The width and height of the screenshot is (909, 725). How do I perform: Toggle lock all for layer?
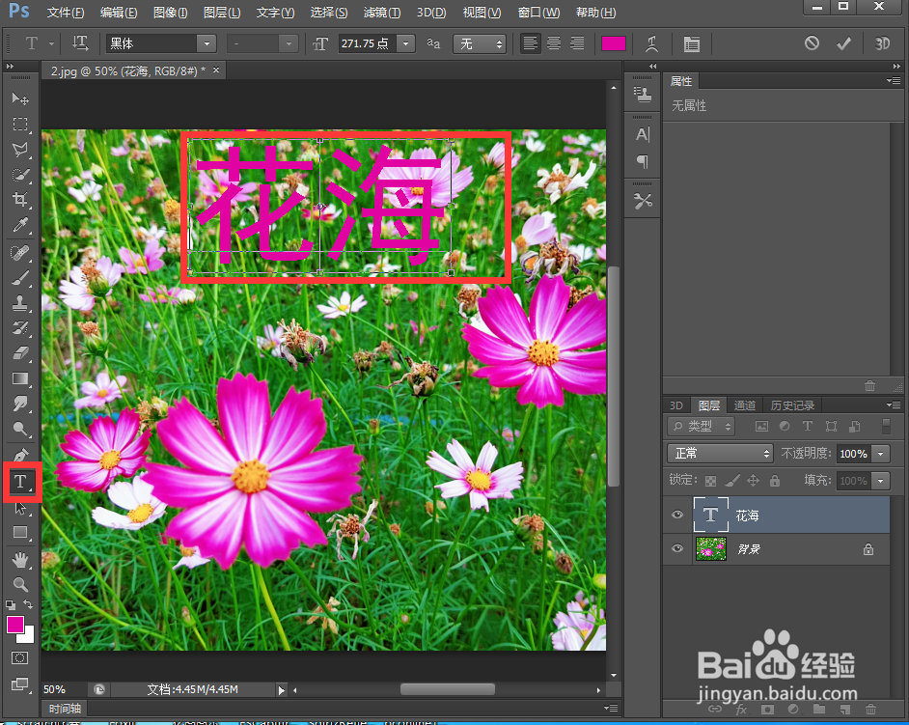click(775, 480)
